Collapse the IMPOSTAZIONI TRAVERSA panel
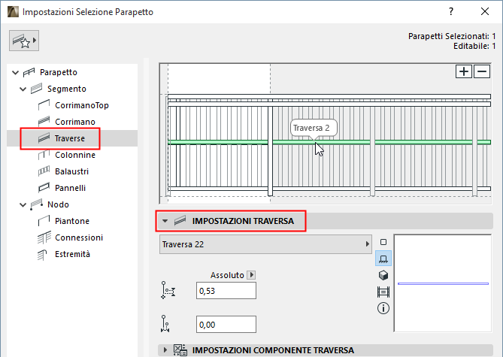Screen dimensions: 503x357 pos(165,221)
